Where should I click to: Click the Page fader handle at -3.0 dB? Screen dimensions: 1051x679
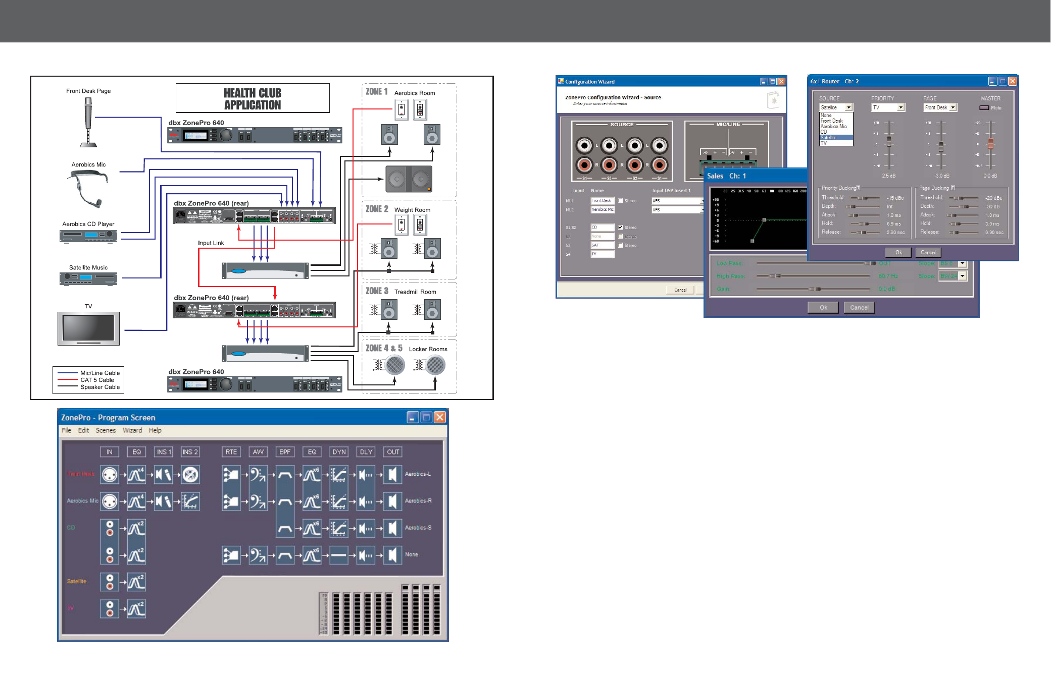click(941, 147)
